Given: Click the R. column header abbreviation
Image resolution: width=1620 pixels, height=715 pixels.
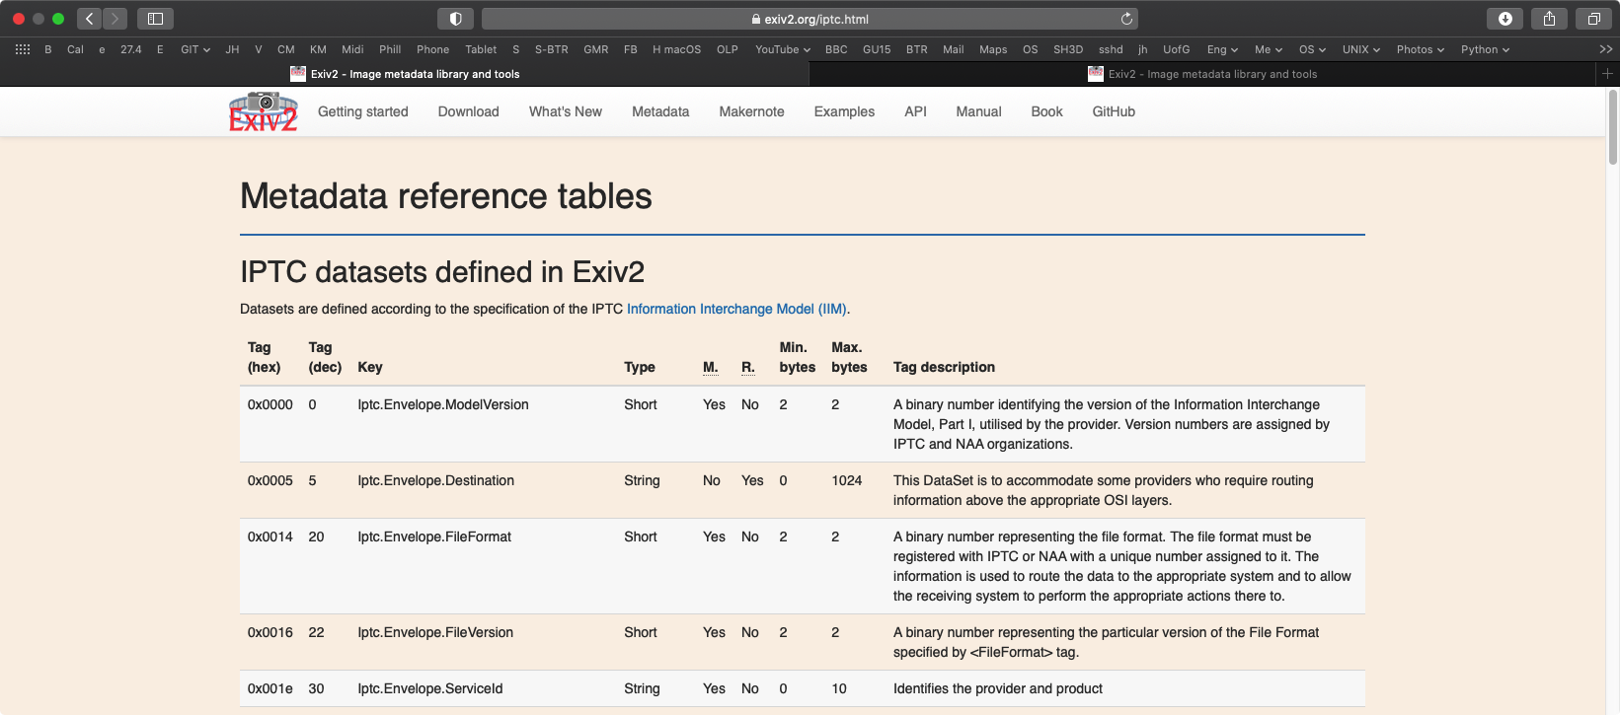Looking at the screenshot, I should point(748,367).
